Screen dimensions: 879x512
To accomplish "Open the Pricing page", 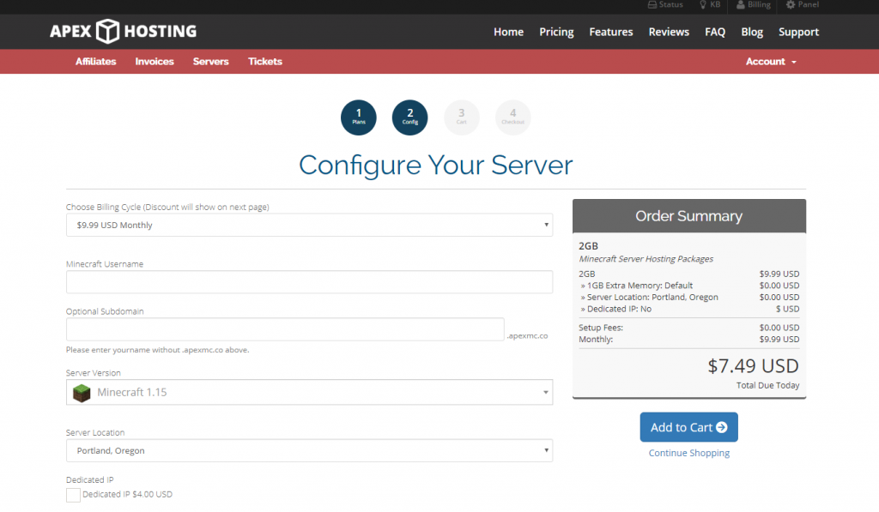I will (556, 32).
